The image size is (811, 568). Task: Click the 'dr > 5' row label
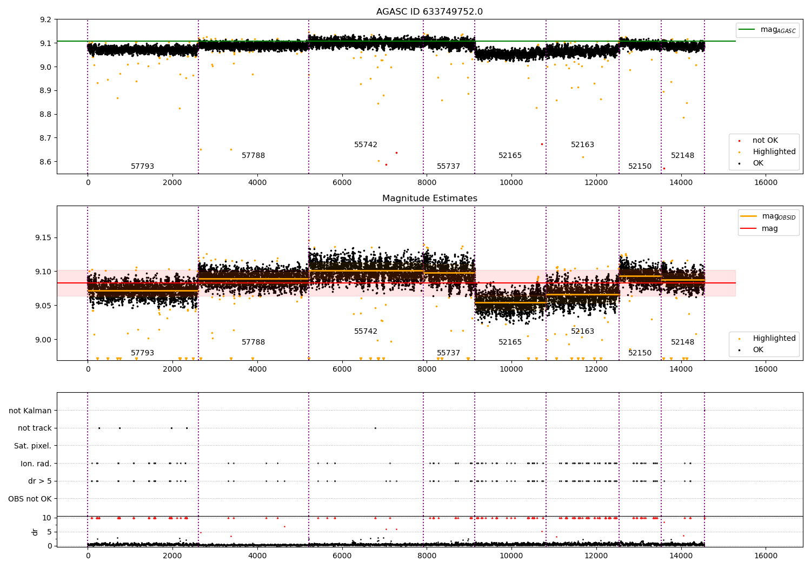40,481
